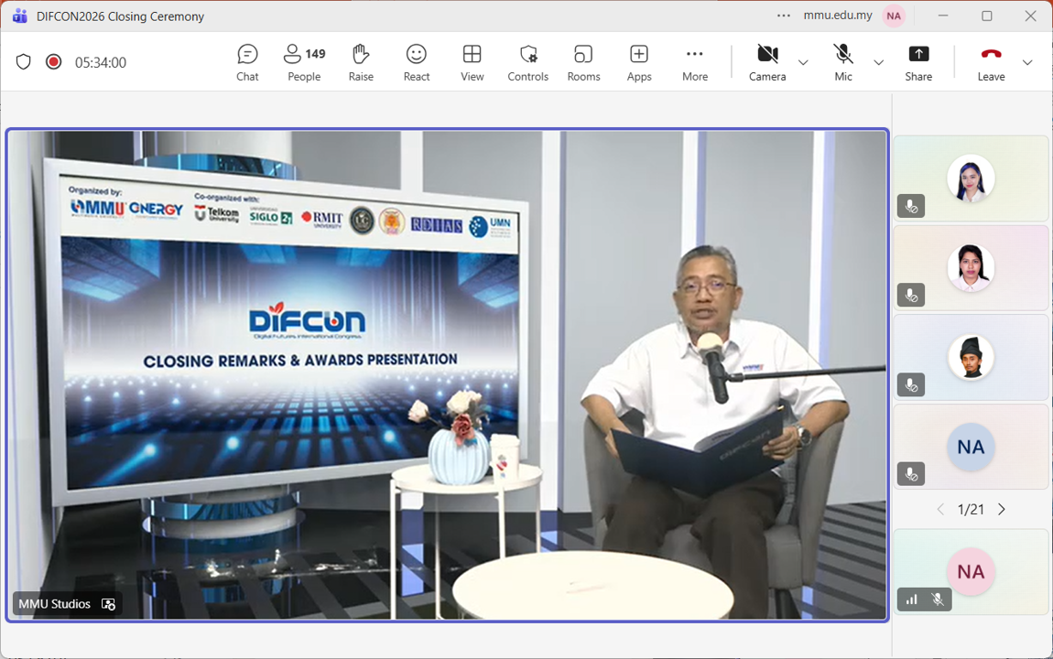Raise your hand in the meeting
Viewport: 1053px width, 659px height.
[x=361, y=62]
